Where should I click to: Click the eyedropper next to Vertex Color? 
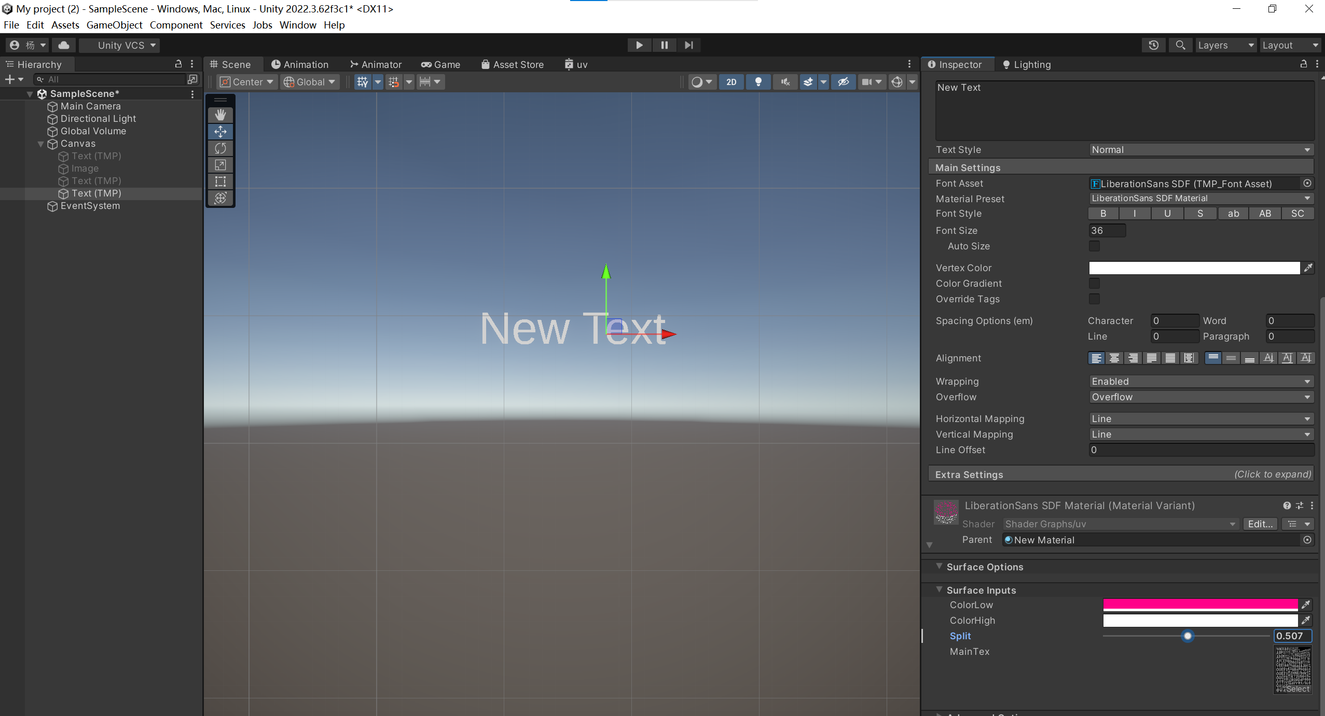pyautogui.click(x=1308, y=268)
